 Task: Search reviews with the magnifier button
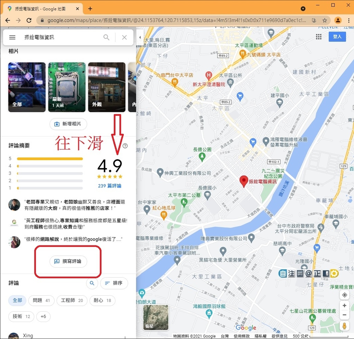point(92,283)
